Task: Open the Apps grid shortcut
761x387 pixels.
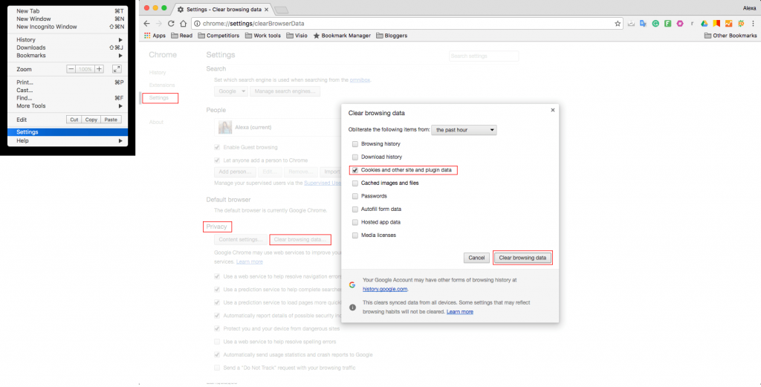Action: [155, 36]
